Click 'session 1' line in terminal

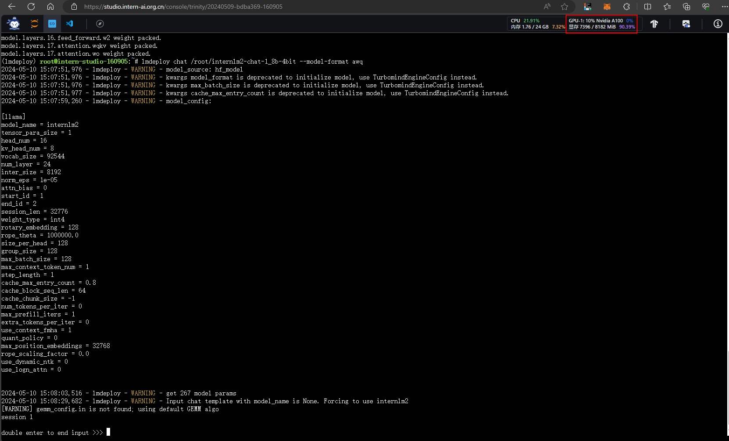tap(17, 417)
